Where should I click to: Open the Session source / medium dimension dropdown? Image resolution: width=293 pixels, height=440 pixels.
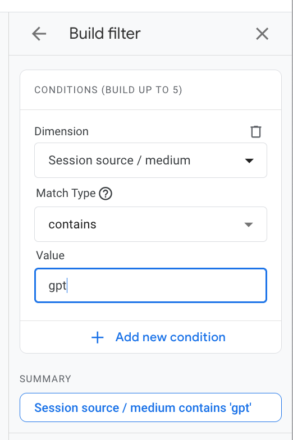coord(150,161)
